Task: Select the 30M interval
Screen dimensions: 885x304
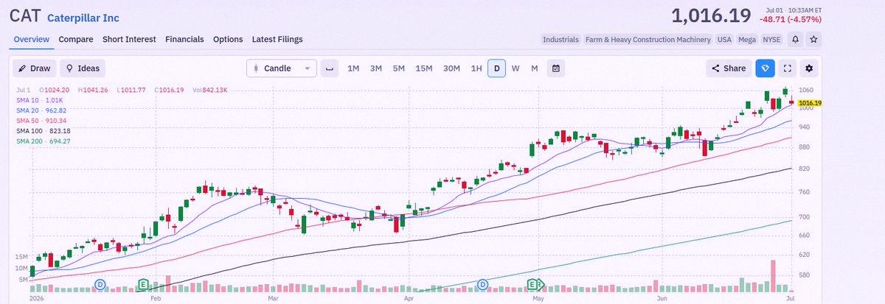Action: (x=451, y=68)
